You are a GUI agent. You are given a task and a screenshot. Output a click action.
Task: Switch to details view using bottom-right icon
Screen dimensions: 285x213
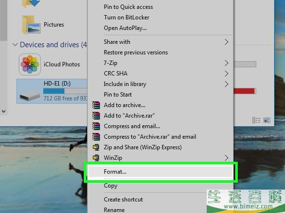(256, 120)
